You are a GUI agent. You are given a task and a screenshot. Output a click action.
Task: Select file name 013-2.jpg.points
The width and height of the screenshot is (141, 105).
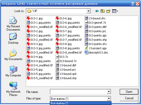[41, 35]
